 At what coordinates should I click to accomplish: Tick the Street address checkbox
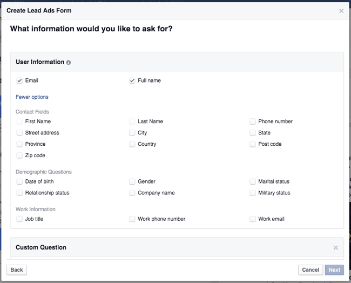point(19,133)
